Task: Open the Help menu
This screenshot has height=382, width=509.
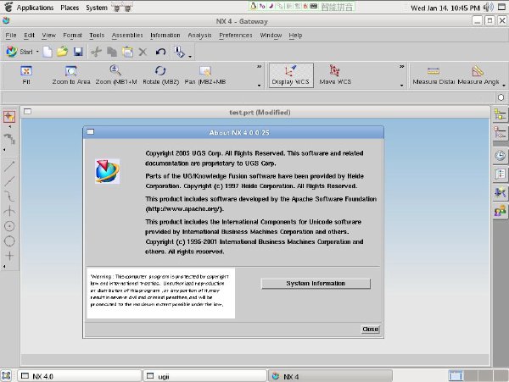Action: pos(295,35)
